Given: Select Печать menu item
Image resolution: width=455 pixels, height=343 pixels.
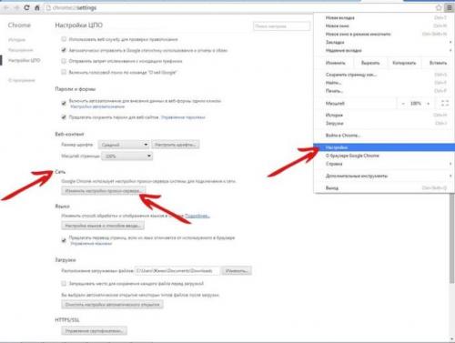Looking at the screenshot, I should [384, 91].
